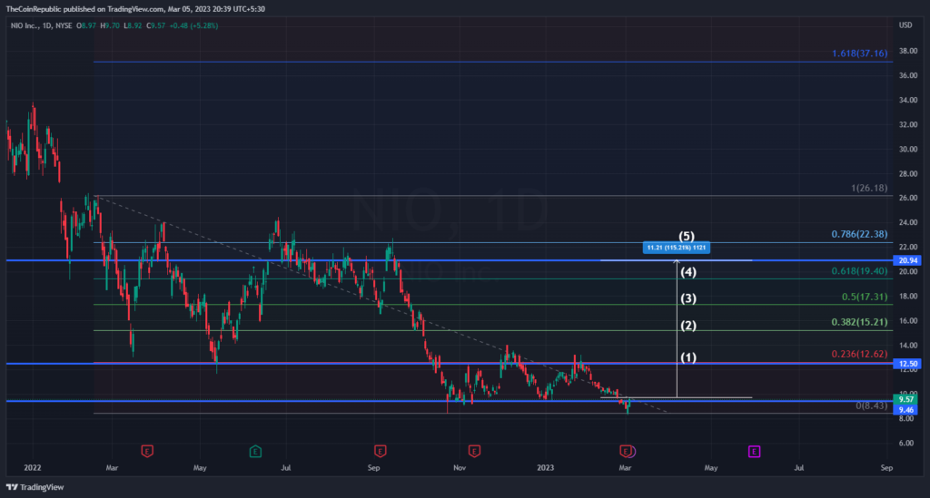The image size is (930, 498).
Task: Select the 1.618(37.16) Fibonacci label
Action: pos(859,54)
